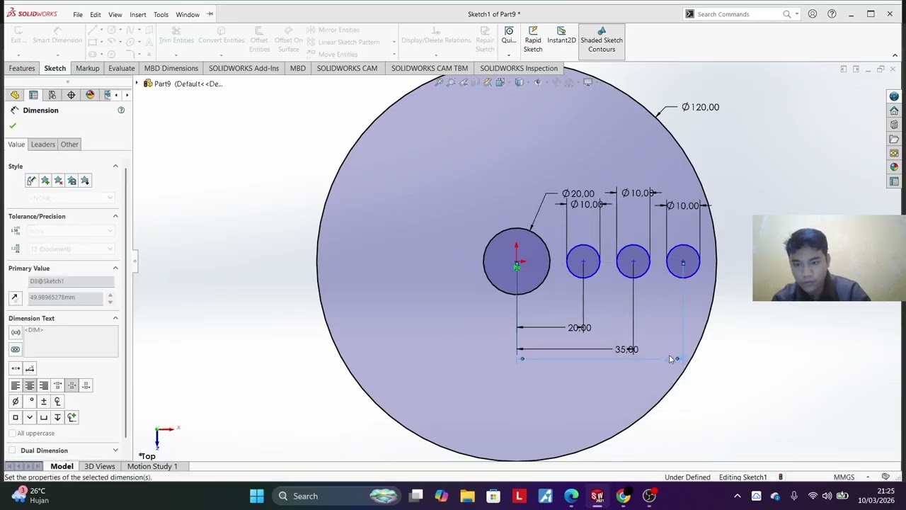Click the green checkmark to accept the dimension
The height and width of the screenshot is (510, 906).
(x=12, y=125)
